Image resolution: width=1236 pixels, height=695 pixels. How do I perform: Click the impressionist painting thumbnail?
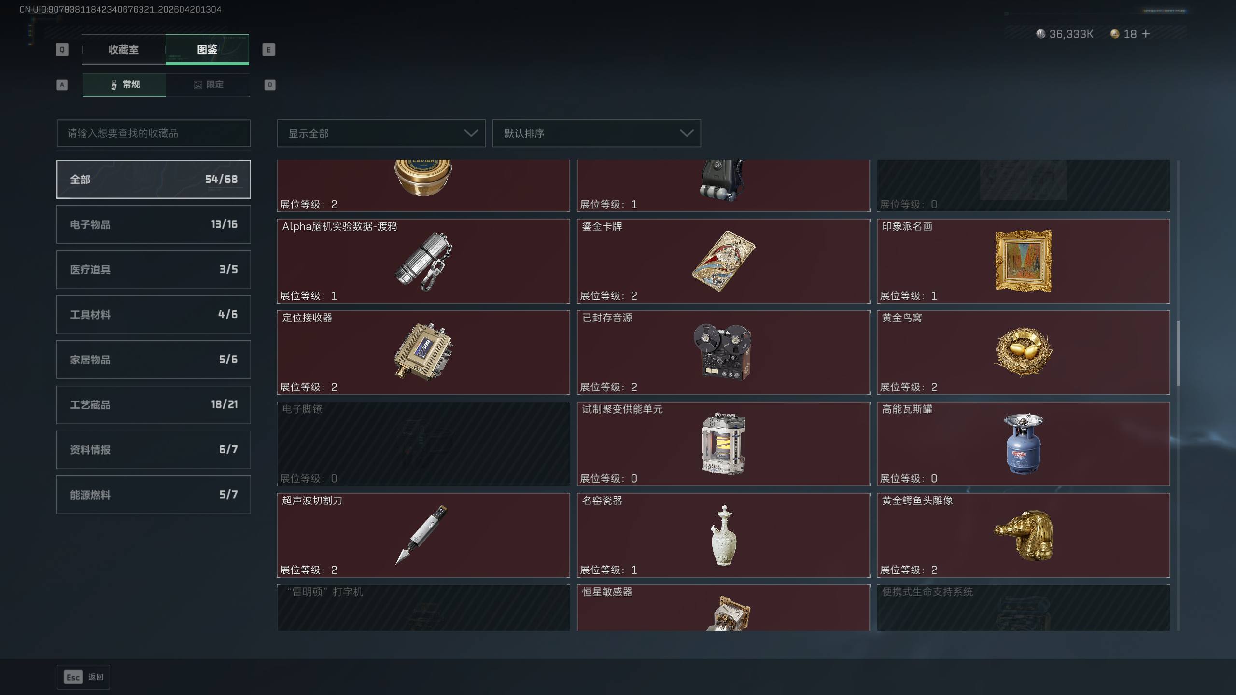[x=1023, y=261]
